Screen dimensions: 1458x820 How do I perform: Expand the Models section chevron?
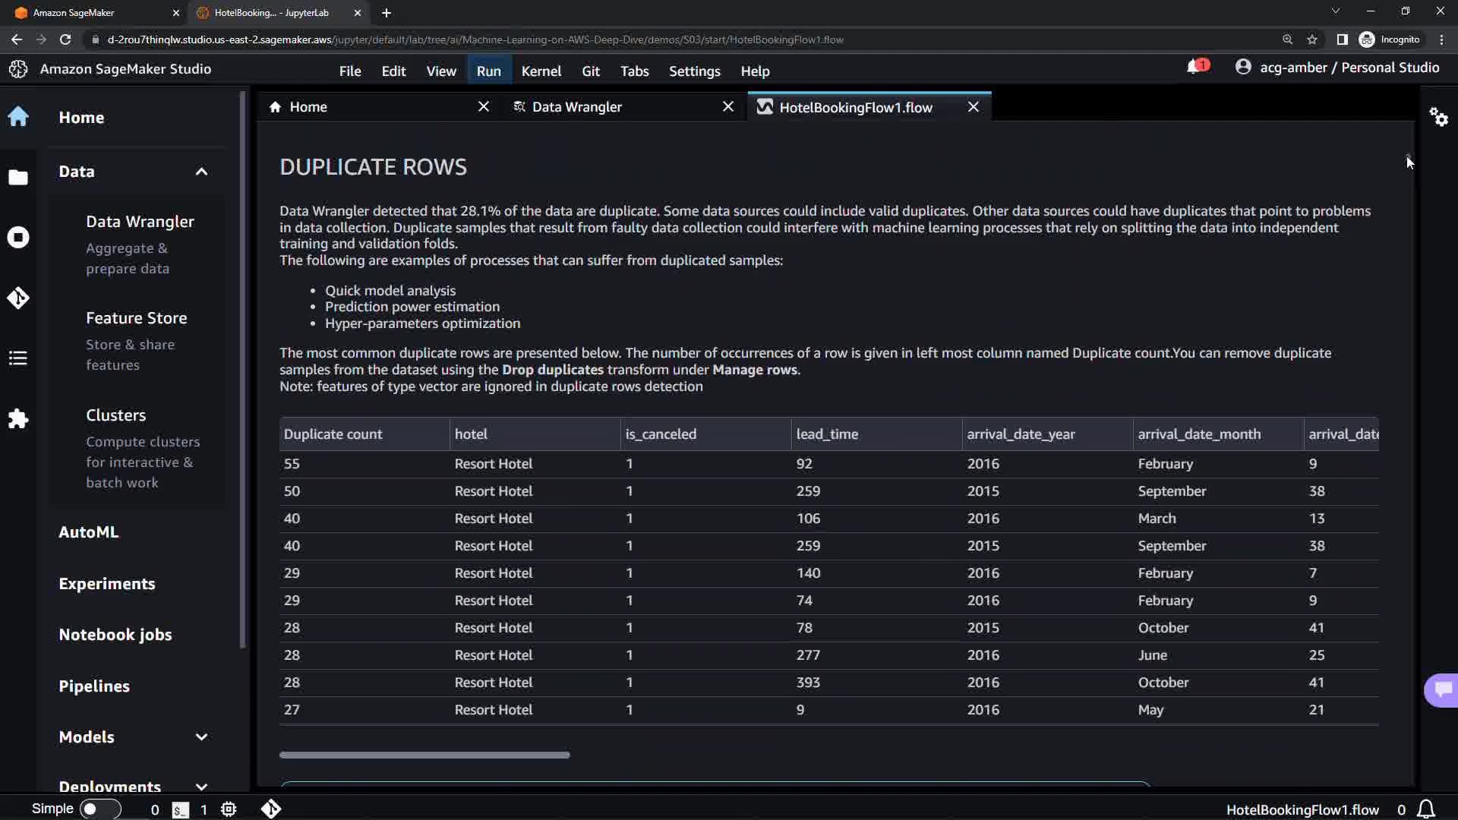pyautogui.click(x=201, y=737)
